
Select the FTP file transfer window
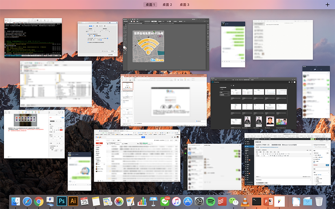tap(56, 84)
